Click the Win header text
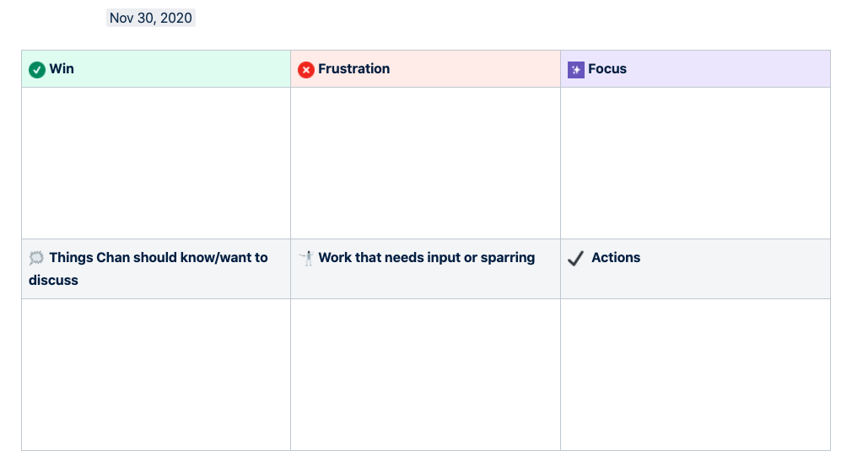This screenshot has height=472, width=852. coord(62,69)
